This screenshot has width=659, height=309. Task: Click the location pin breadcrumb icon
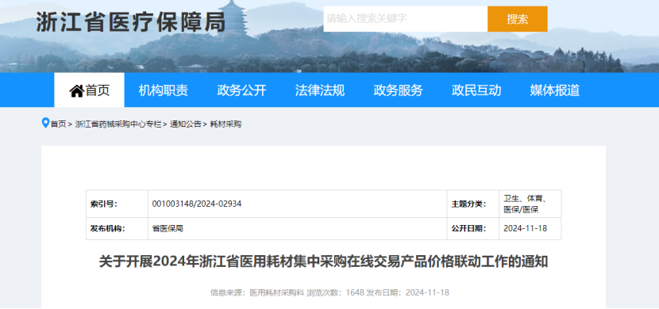click(45, 124)
